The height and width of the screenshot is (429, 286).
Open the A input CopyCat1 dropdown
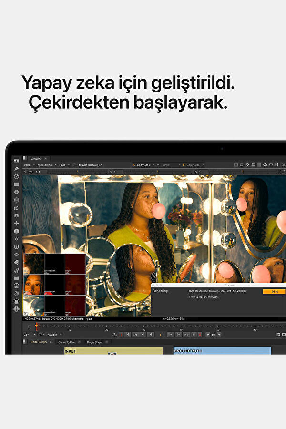[143, 165]
